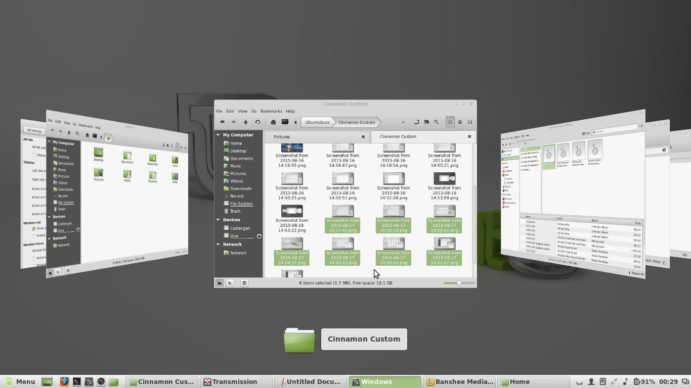This screenshot has width=691, height=388.
Task: Open the Mint Menu in the taskbar
Action: 18,381
